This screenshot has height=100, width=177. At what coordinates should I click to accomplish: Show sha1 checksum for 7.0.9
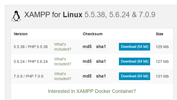[x=101, y=76]
